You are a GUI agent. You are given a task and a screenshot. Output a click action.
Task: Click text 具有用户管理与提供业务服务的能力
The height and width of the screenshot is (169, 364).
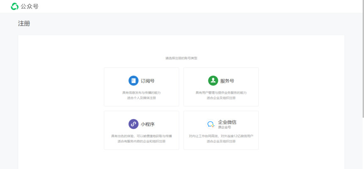click(x=221, y=93)
